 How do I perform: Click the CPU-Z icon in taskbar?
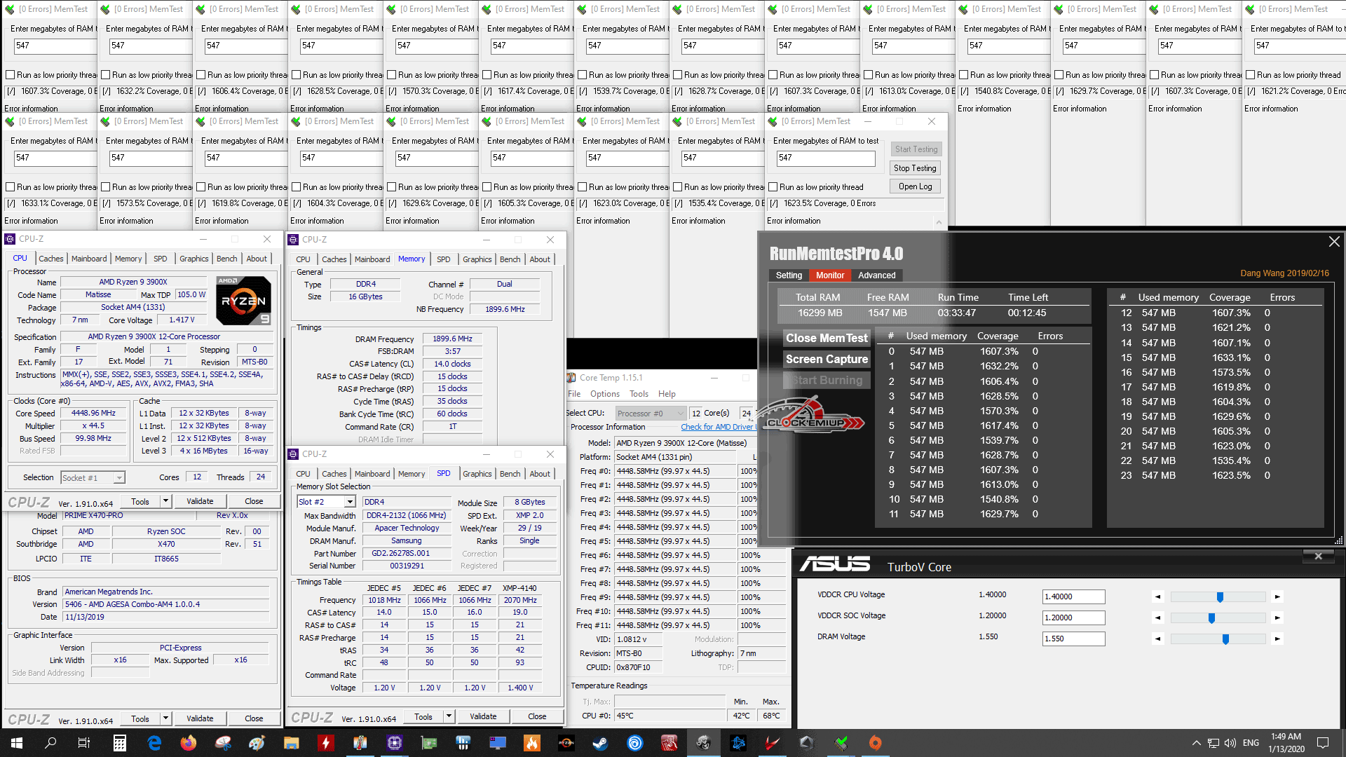tap(394, 743)
